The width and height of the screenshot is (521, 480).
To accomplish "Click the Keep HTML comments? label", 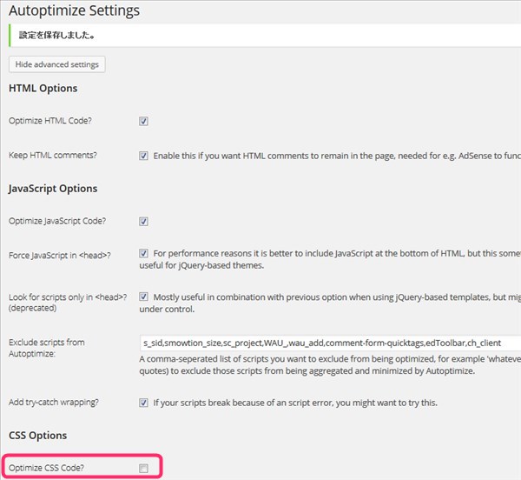I will click(x=53, y=156).
